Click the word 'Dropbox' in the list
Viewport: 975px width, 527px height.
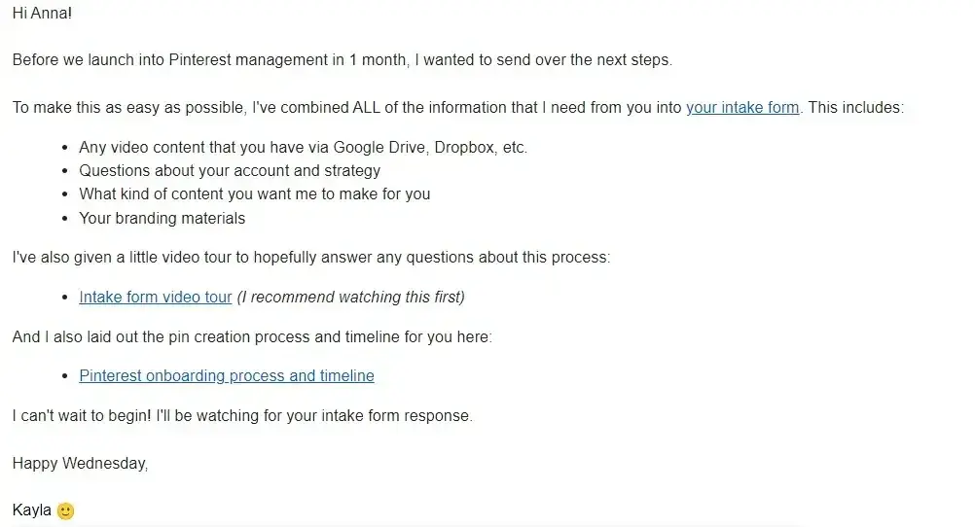click(x=455, y=148)
